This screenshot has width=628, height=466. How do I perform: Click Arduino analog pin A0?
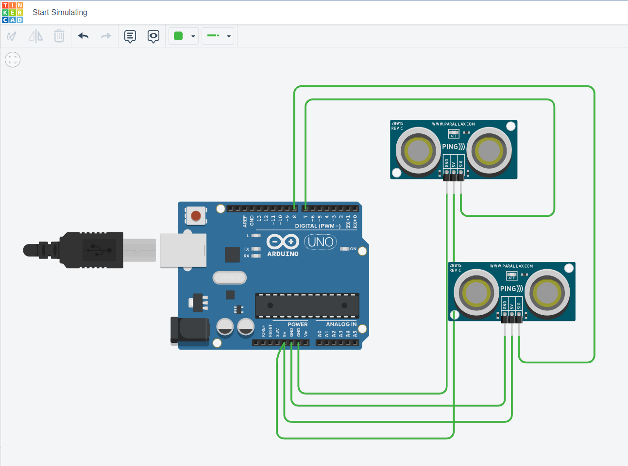[320, 343]
